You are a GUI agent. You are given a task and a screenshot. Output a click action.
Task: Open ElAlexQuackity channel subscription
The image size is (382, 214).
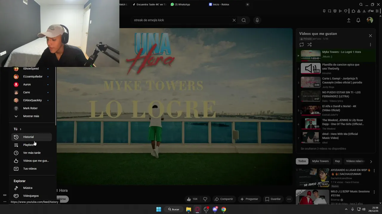(x=32, y=100)
